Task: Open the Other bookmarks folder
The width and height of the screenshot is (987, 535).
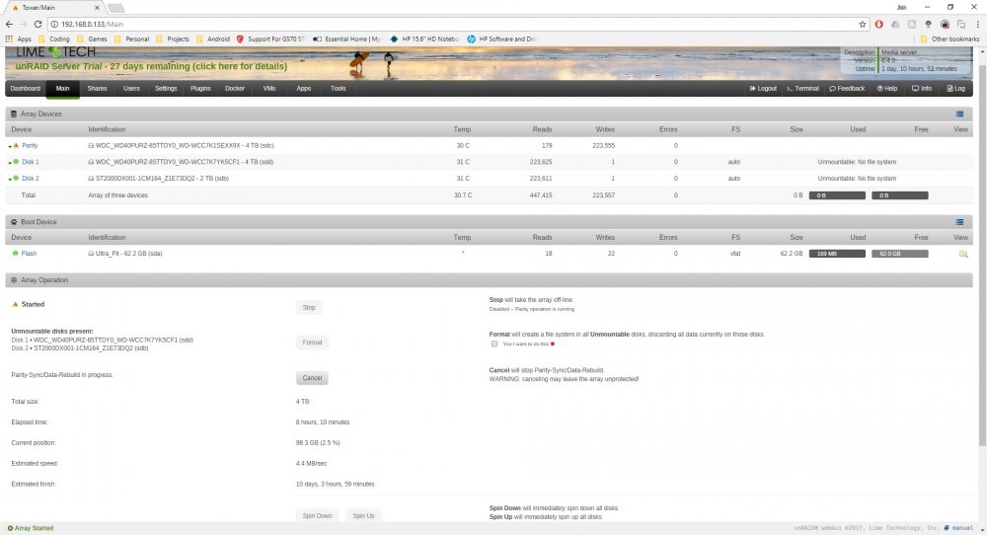Action: click(x=949, y=39)
